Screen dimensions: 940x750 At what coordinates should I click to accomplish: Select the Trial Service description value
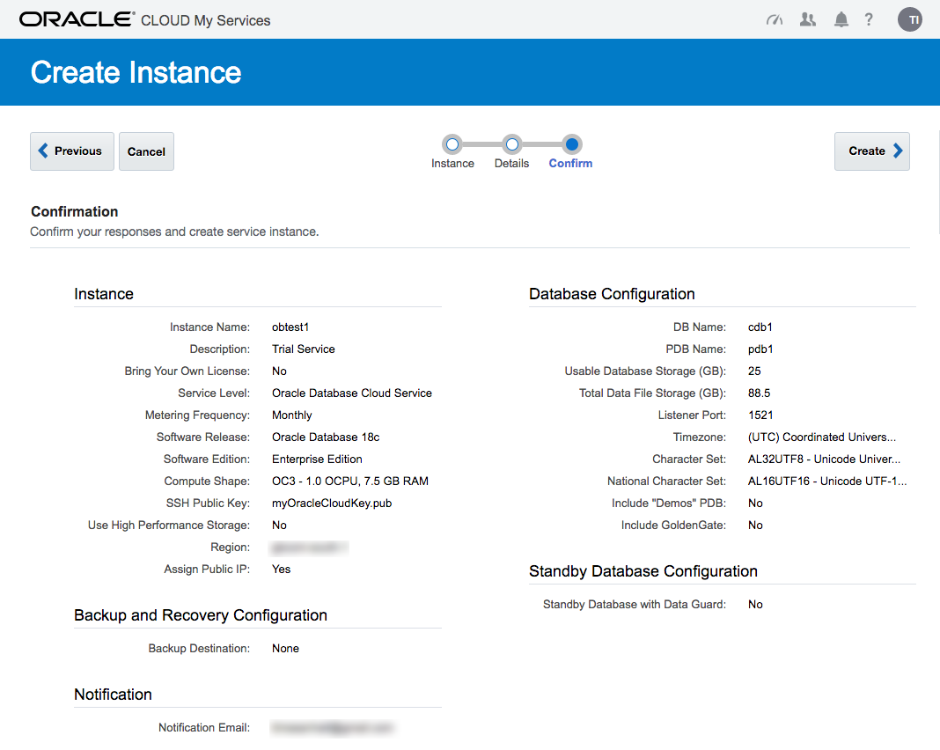[304, 349]
